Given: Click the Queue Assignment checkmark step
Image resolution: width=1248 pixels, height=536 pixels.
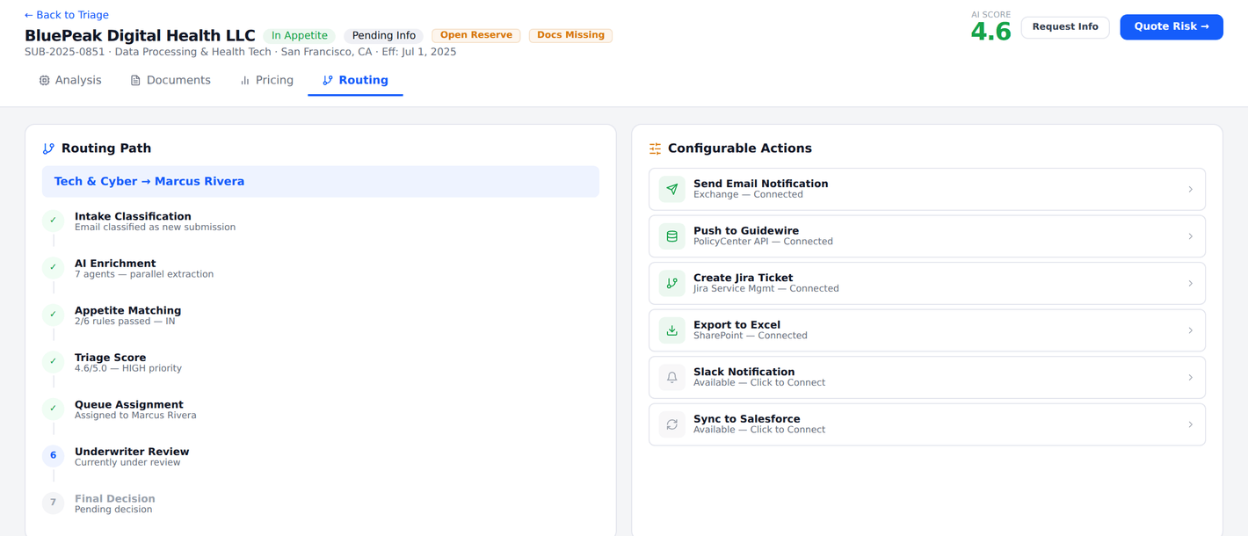Looking at the screenshot, I should (x=54, y=409).
